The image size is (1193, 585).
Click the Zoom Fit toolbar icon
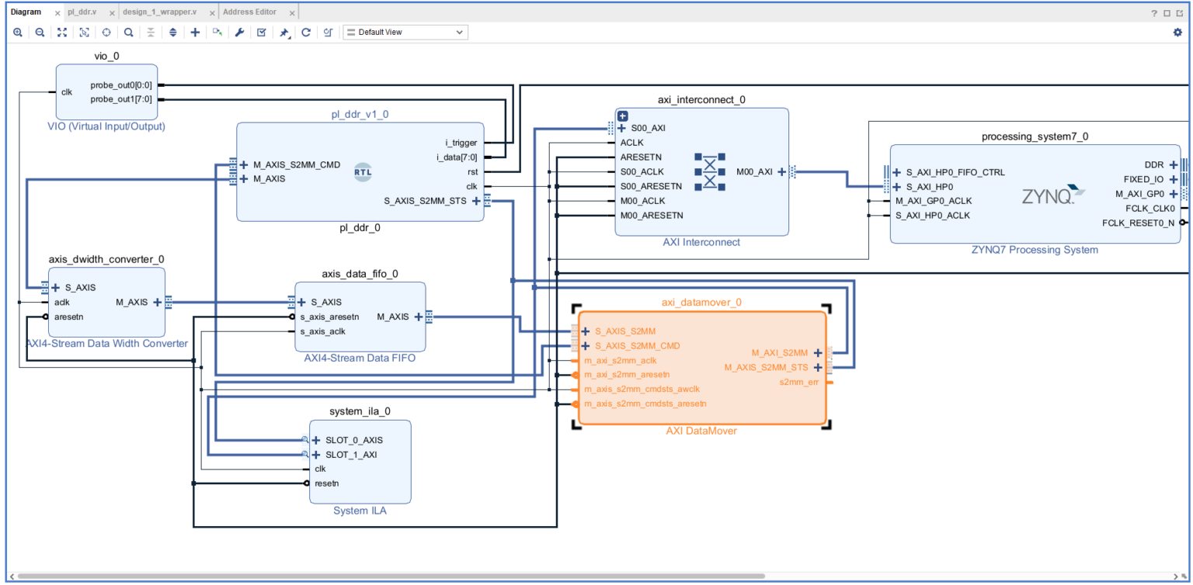[x=62, y=33]
